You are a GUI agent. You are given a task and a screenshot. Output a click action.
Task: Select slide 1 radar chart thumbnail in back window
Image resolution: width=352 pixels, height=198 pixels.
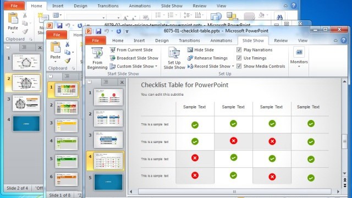[x=26, y=62]
